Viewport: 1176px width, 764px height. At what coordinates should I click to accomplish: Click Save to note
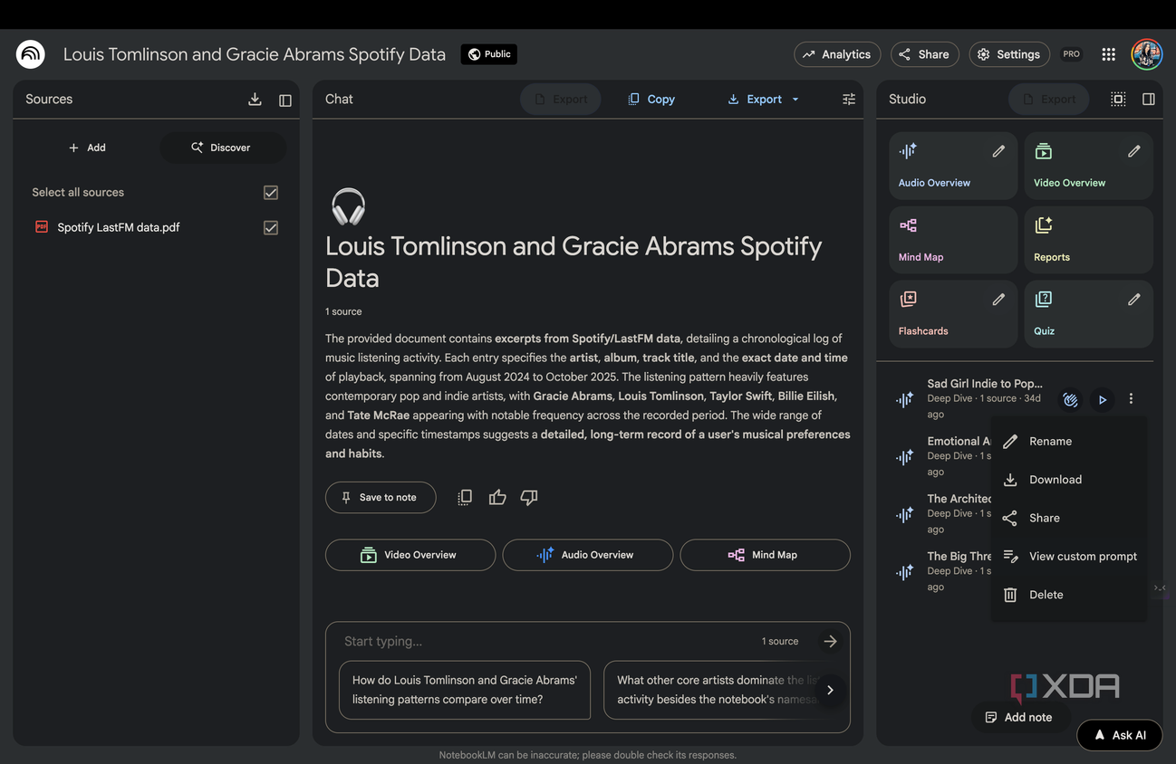pos(381,497)
